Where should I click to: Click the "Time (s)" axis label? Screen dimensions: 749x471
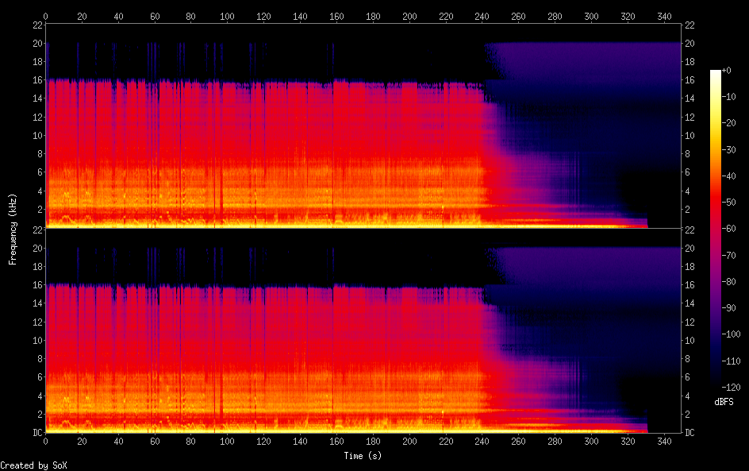pos(364,456)
